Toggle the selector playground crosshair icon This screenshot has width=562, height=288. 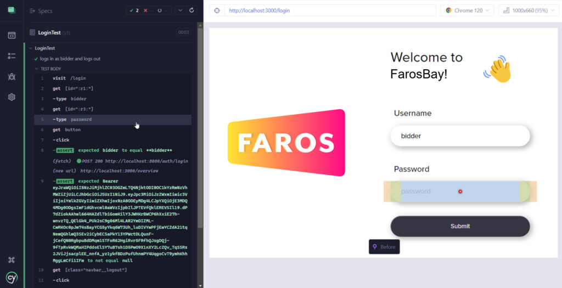pos(217,10)
